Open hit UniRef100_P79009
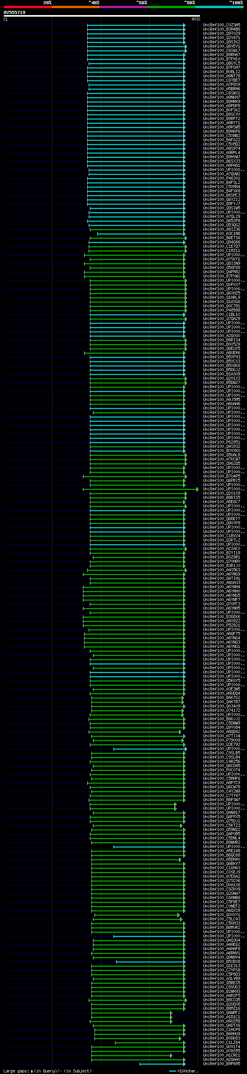Image resolution: width=247 pixels, height=1074 pixels. point(222,740)
